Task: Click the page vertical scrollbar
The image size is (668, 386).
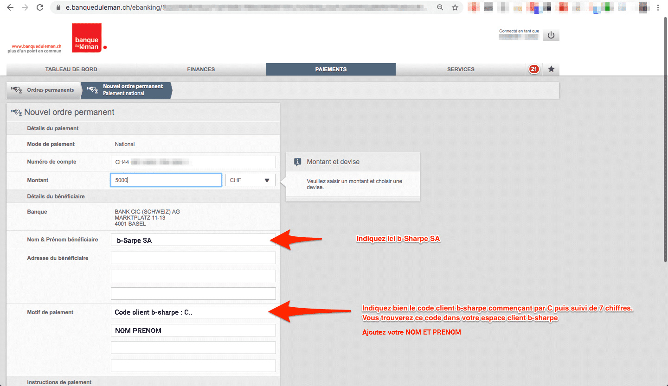Action: click(x=664, y=139)
